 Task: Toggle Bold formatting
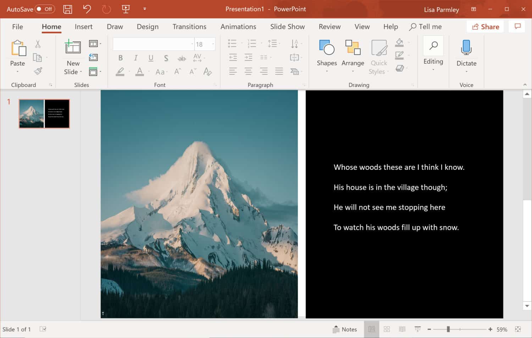tap(121, 58)
